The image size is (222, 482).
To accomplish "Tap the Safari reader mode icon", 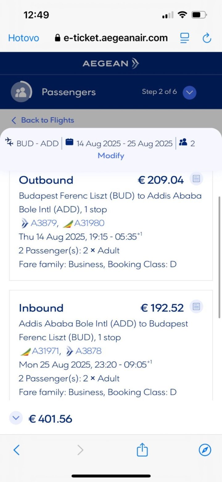I will [184, 38].
